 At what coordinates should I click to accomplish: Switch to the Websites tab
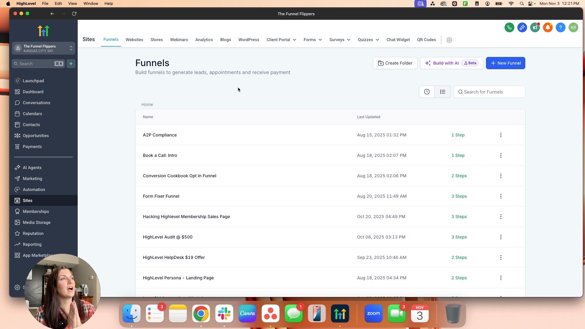(x=134, y=40)
